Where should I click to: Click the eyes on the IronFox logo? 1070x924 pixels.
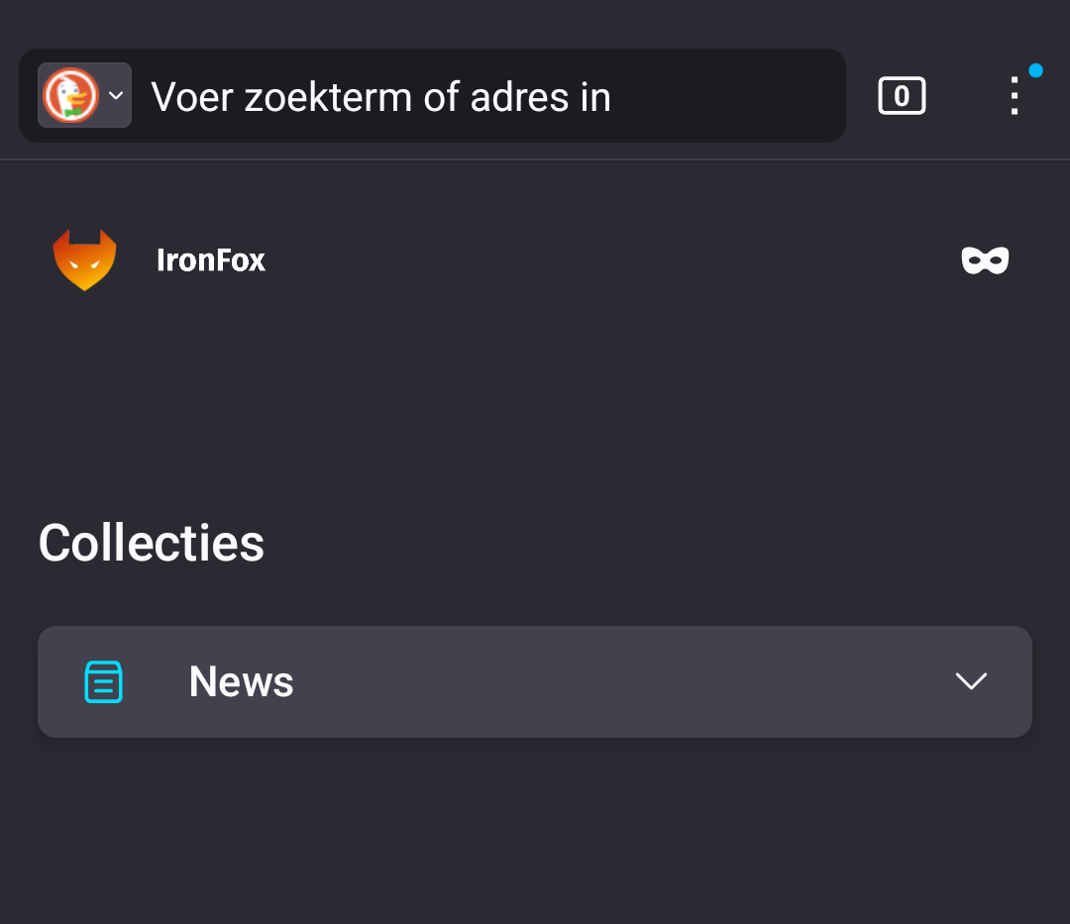coord(84,266)
